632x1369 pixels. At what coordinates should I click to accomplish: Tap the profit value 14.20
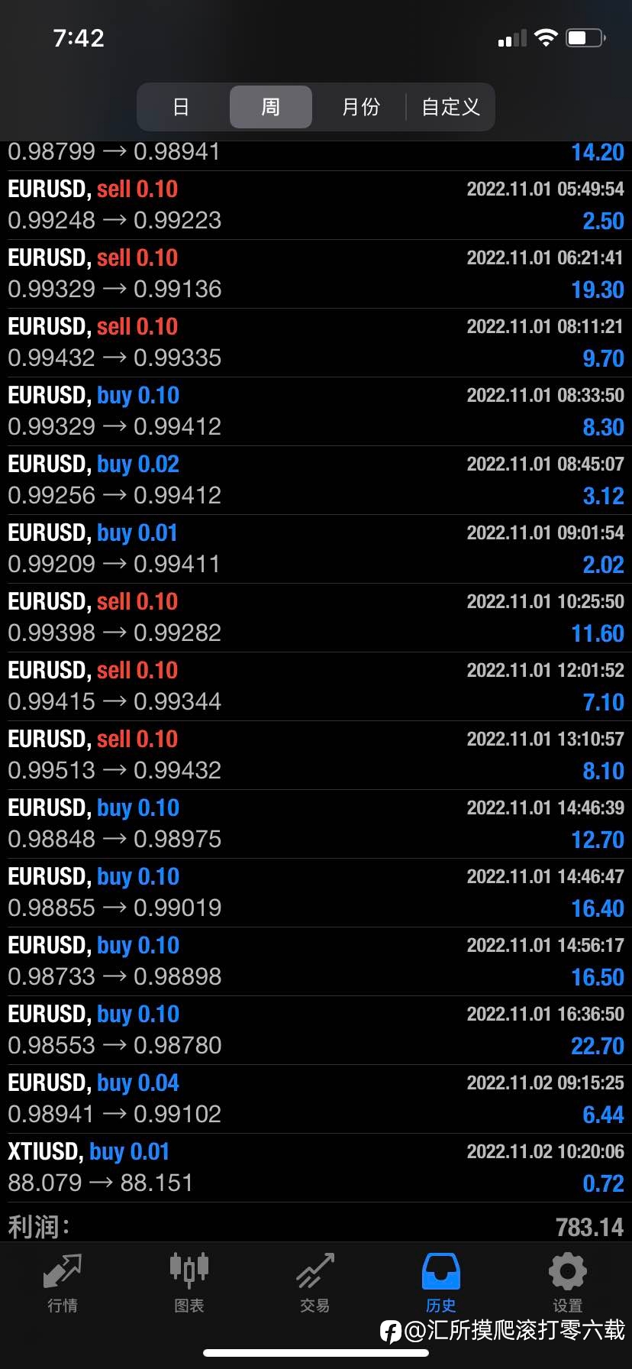tap(598, 152)
